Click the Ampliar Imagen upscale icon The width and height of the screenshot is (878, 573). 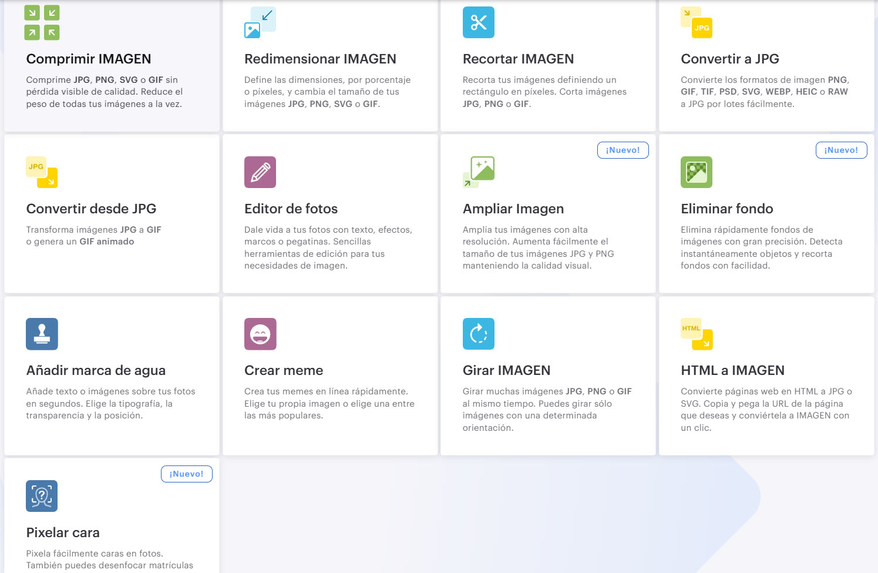click(x=478, y=172)
